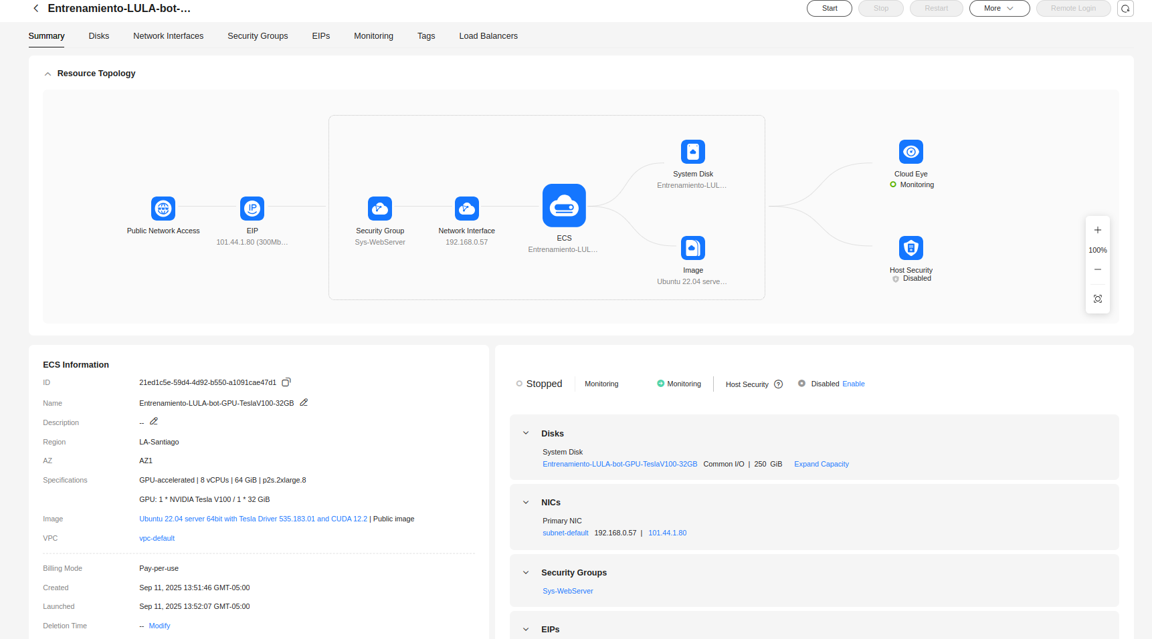Zoom in the topology with plus button

pyautogui.click(x=1098, y=230)
